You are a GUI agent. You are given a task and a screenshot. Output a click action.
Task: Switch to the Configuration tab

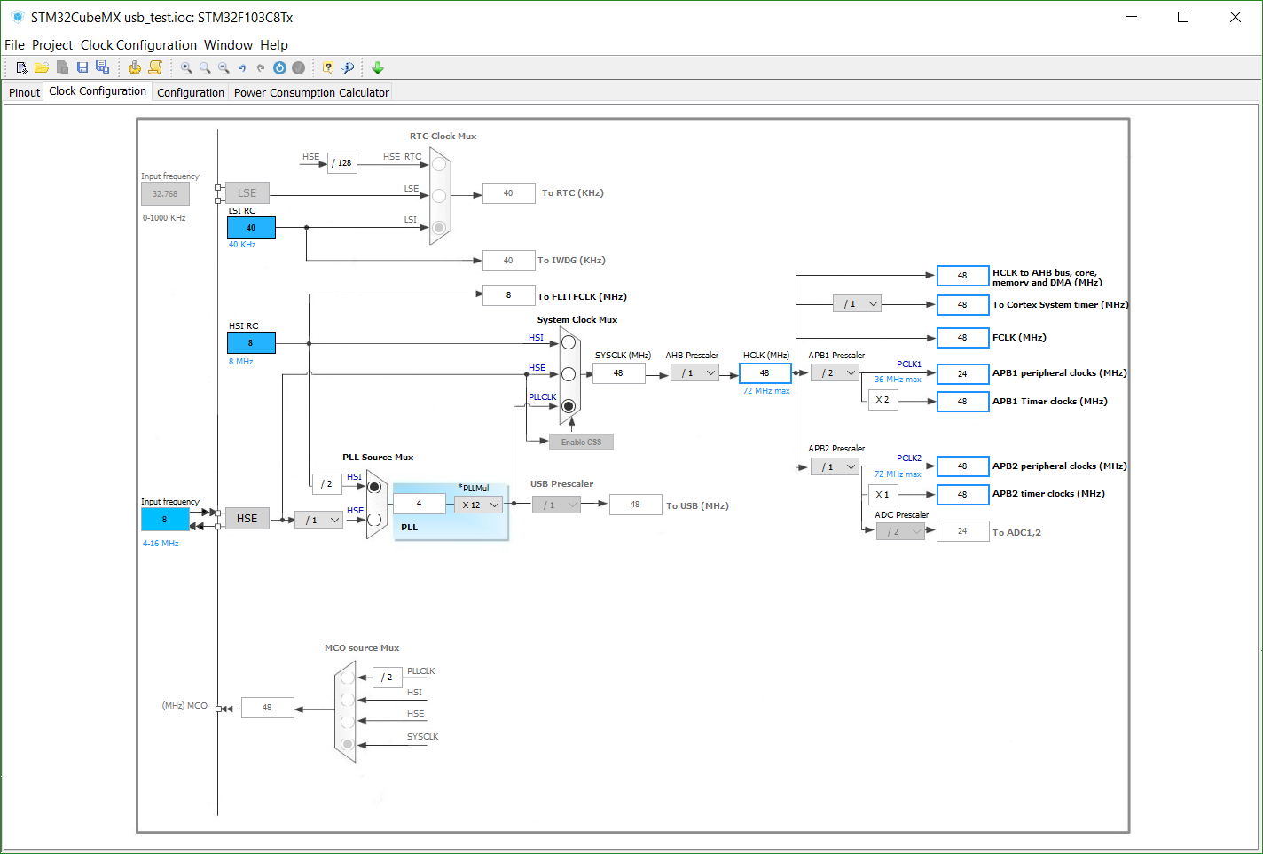pos(191,92)
